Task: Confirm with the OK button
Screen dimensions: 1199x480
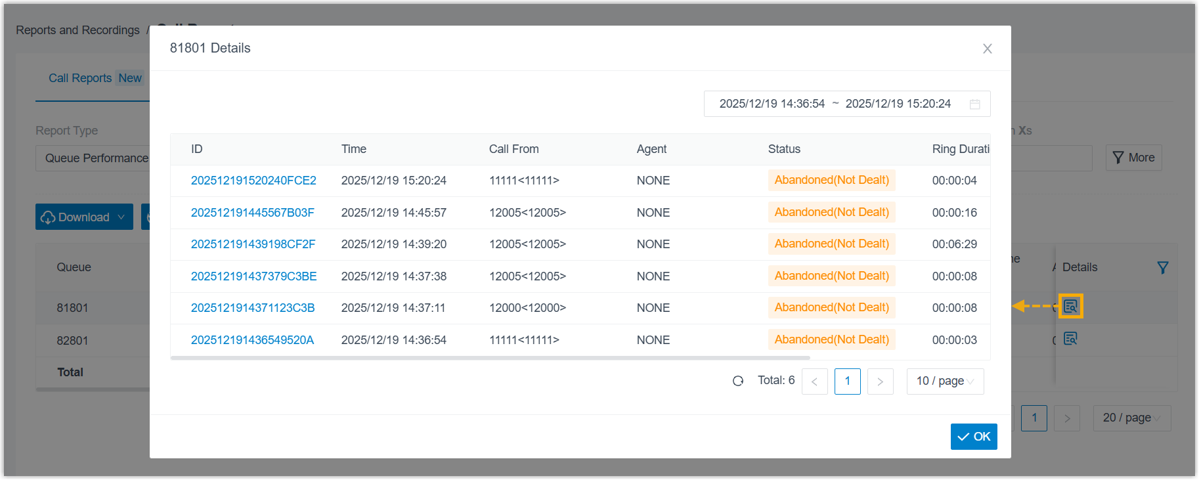Action: tap(974, 437)
